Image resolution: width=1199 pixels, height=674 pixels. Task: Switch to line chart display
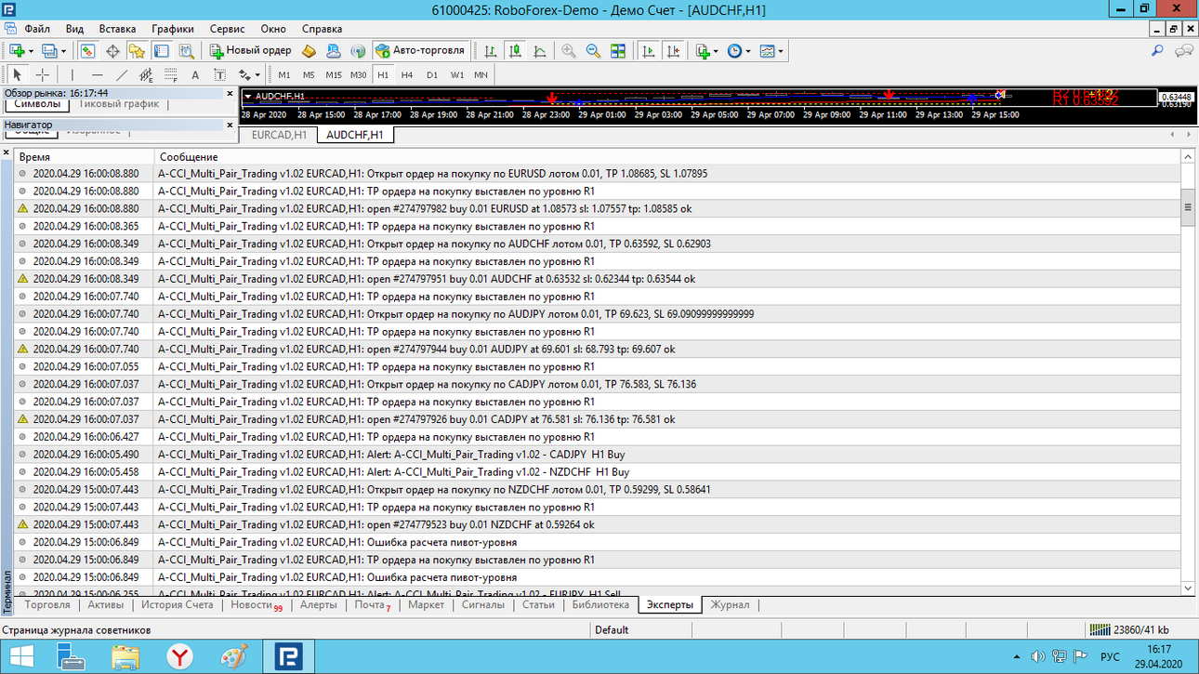click(539, 50)
